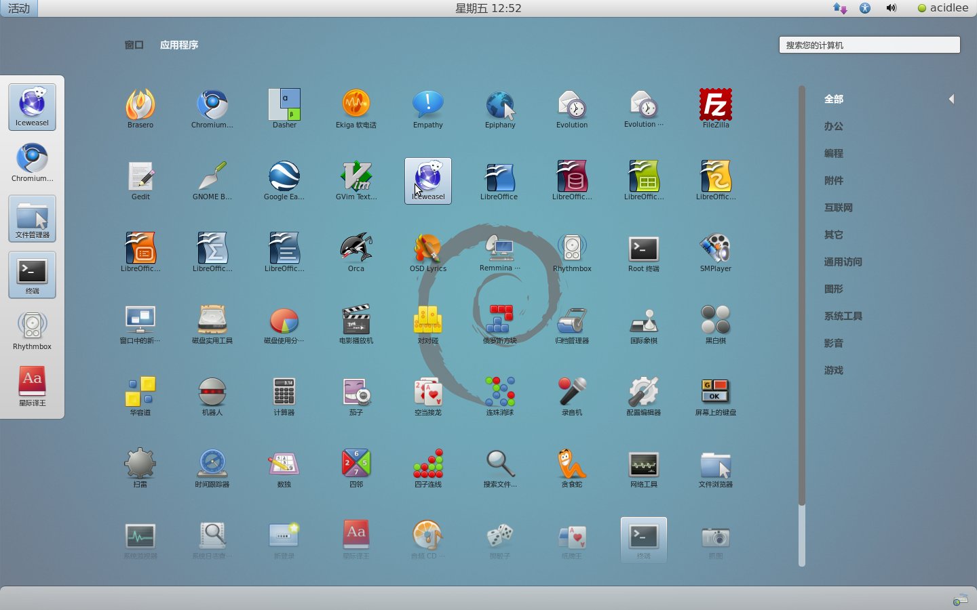The width and height of the screenshot is (977, 610).
Task: Open the 数独 sudoku game
Action: pos(284,468)
